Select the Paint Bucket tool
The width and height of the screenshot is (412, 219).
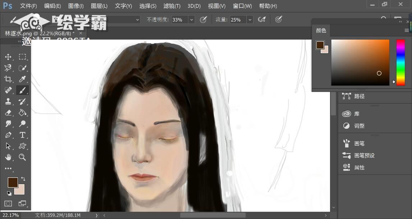coord(22,113)
